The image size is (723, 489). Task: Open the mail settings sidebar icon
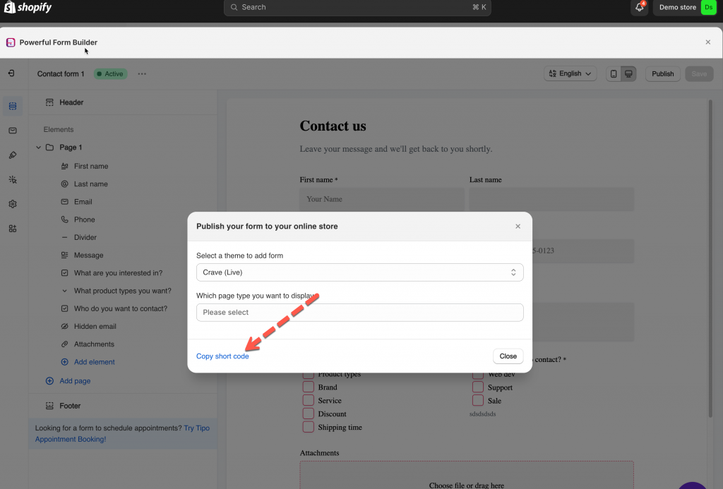pos(12,131)
